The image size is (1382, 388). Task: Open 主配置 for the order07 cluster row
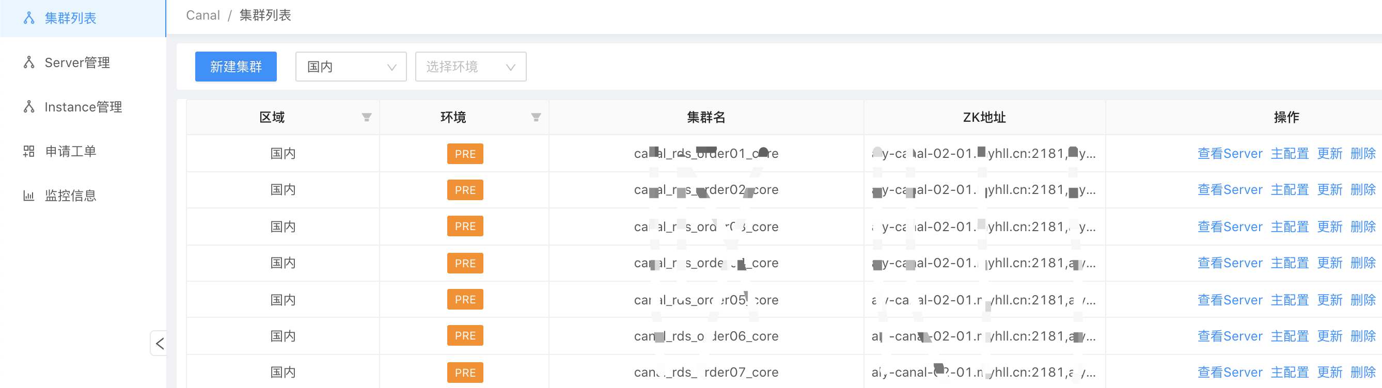[1290, 373]
